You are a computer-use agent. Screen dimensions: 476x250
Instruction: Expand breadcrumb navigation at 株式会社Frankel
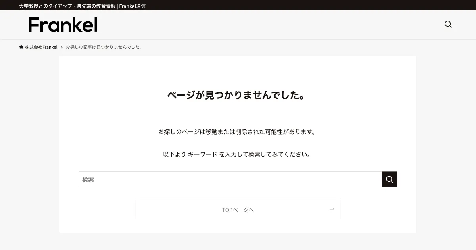[x=41, y=47]
